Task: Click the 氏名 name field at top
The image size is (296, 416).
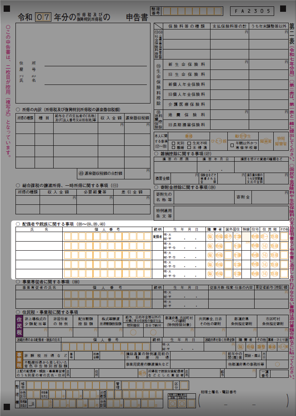Action: [x=95, y=80]
